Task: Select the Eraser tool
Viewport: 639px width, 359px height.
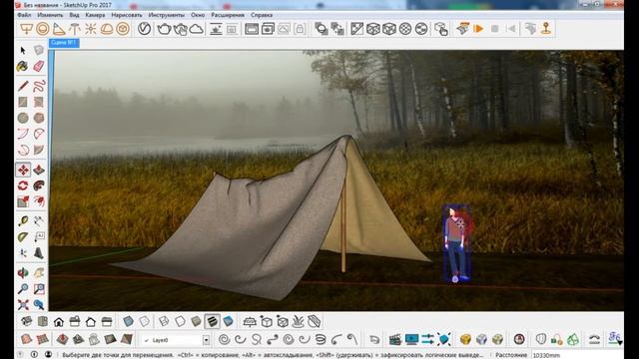Action: click(39, 66)
